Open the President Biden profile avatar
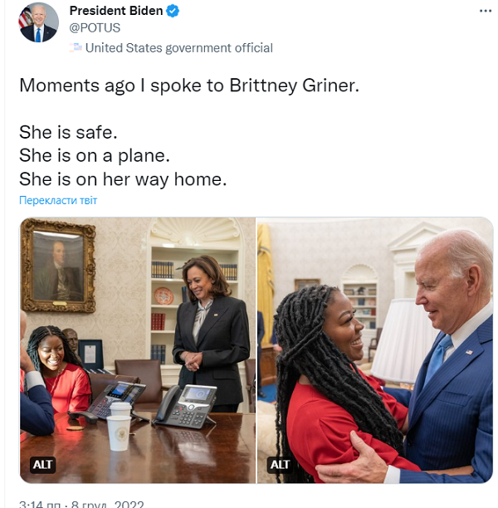Viewport: 498px width, 508px height. pos(38,23)
